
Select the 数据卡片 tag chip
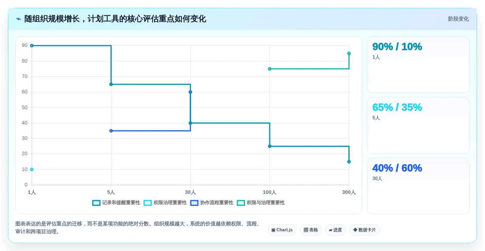(x=365, y=230)
